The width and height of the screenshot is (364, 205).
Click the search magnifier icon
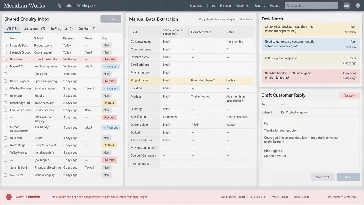coord(288,6)
